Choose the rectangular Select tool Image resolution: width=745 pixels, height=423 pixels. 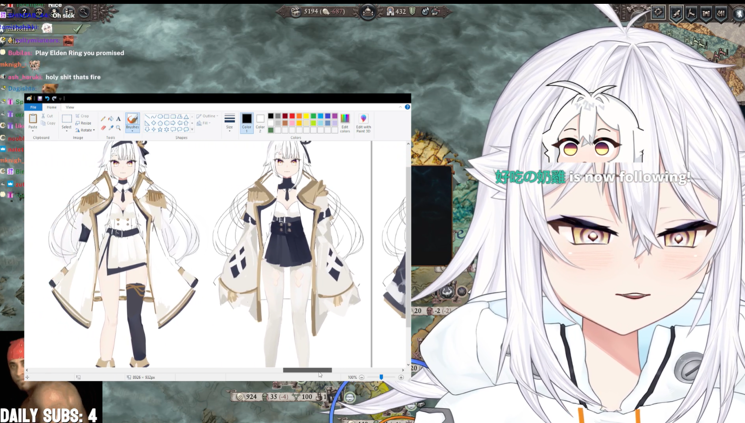[x=67, y=118]
